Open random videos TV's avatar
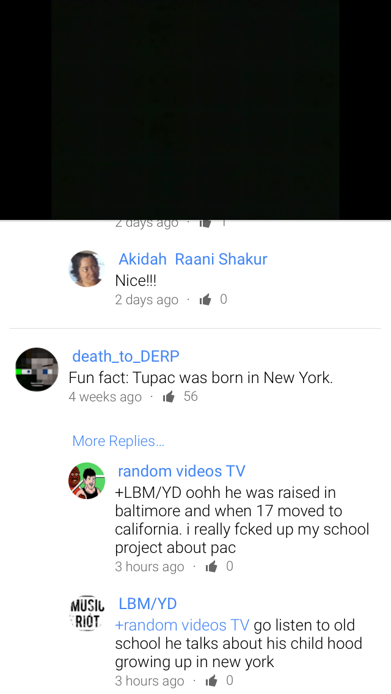The width and height of the screenshot is (391, 694). (87, 481)
